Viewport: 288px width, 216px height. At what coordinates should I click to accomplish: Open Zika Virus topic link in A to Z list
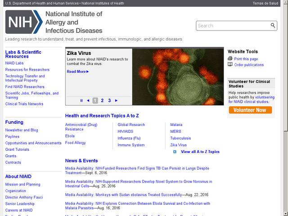pos(178,145)
